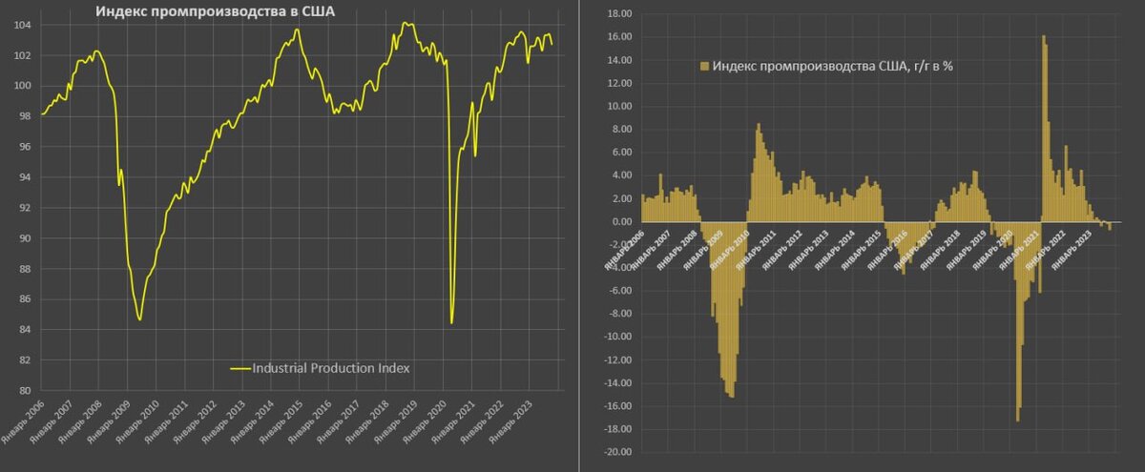
Task: Select the 100 gridline label on left chart
Action: (21, 86)
